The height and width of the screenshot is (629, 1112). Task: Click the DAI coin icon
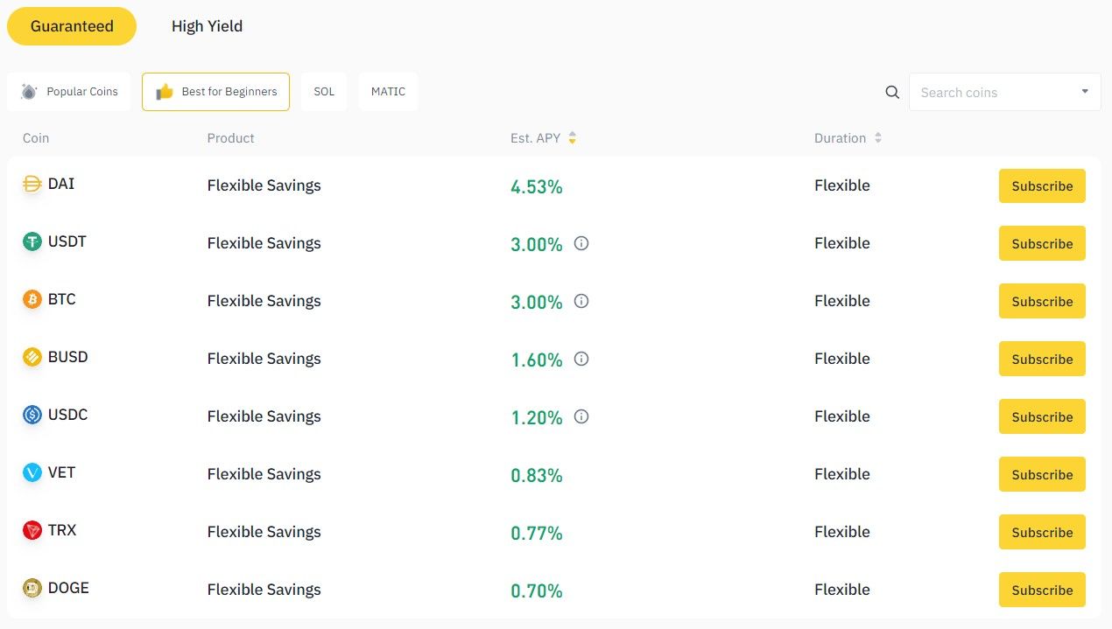pos(32,184)
